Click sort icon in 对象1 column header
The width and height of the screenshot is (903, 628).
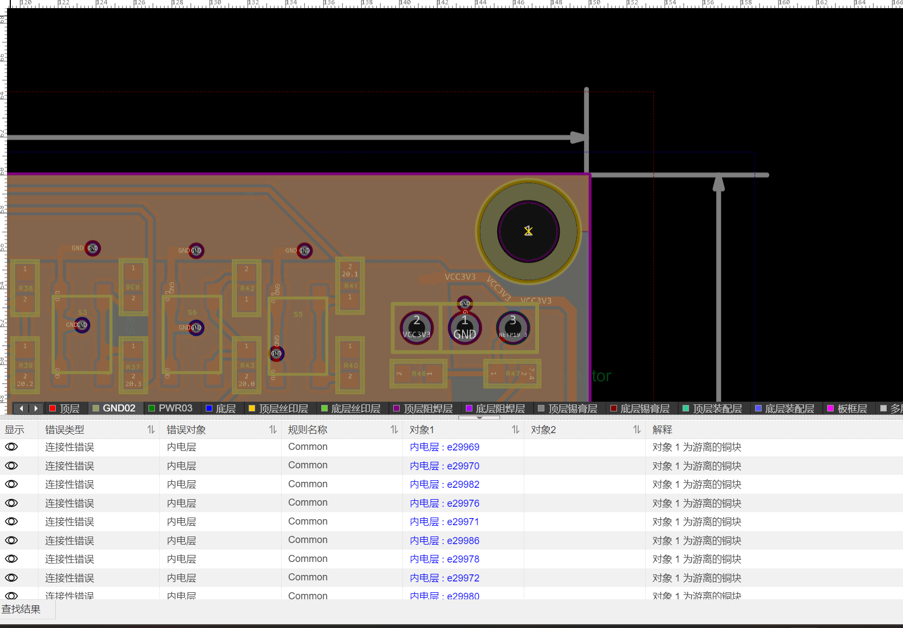pyautogui.click(x=516, y=430)
